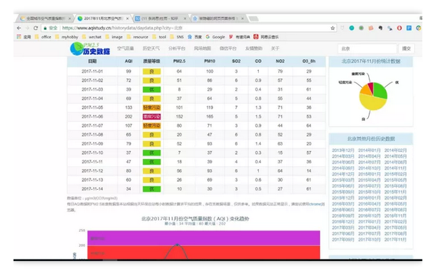The image size is (429, 269).
Task: Close the 2017年11月北京空气 tab
Action: click(127, 19)
